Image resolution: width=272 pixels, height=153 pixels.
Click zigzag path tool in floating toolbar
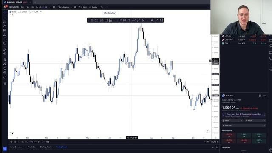coord(134,20)
